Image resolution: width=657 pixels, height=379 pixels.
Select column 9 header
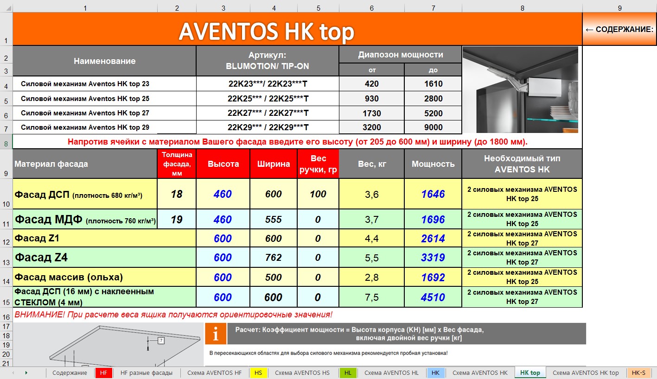pyautogui.click(x=619, y=8)
